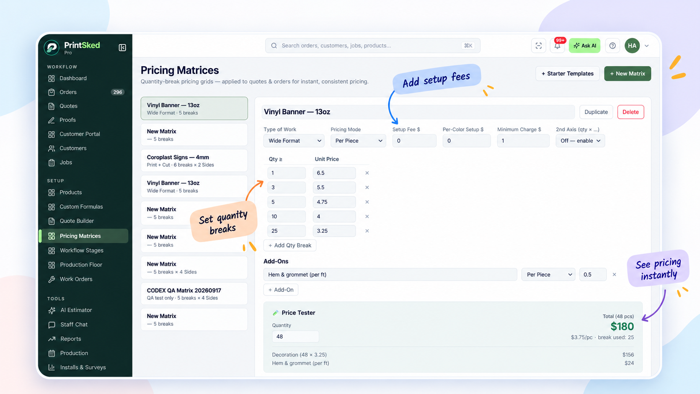Open Dashboard in the sidebar
The height and width of the screenshot is (394, 700).
point(84,78)
